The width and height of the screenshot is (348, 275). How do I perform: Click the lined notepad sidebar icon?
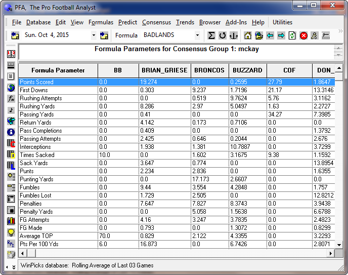point(11,76)
